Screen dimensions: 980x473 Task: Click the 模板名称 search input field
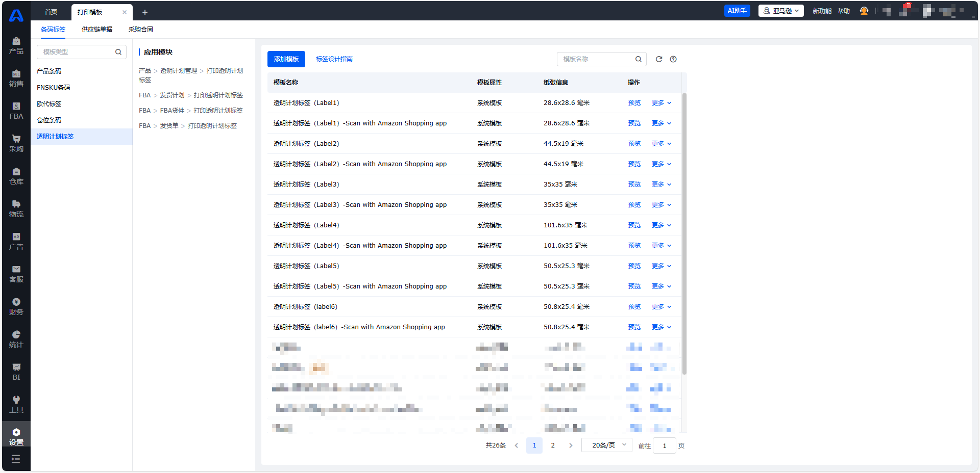(597, 59)
